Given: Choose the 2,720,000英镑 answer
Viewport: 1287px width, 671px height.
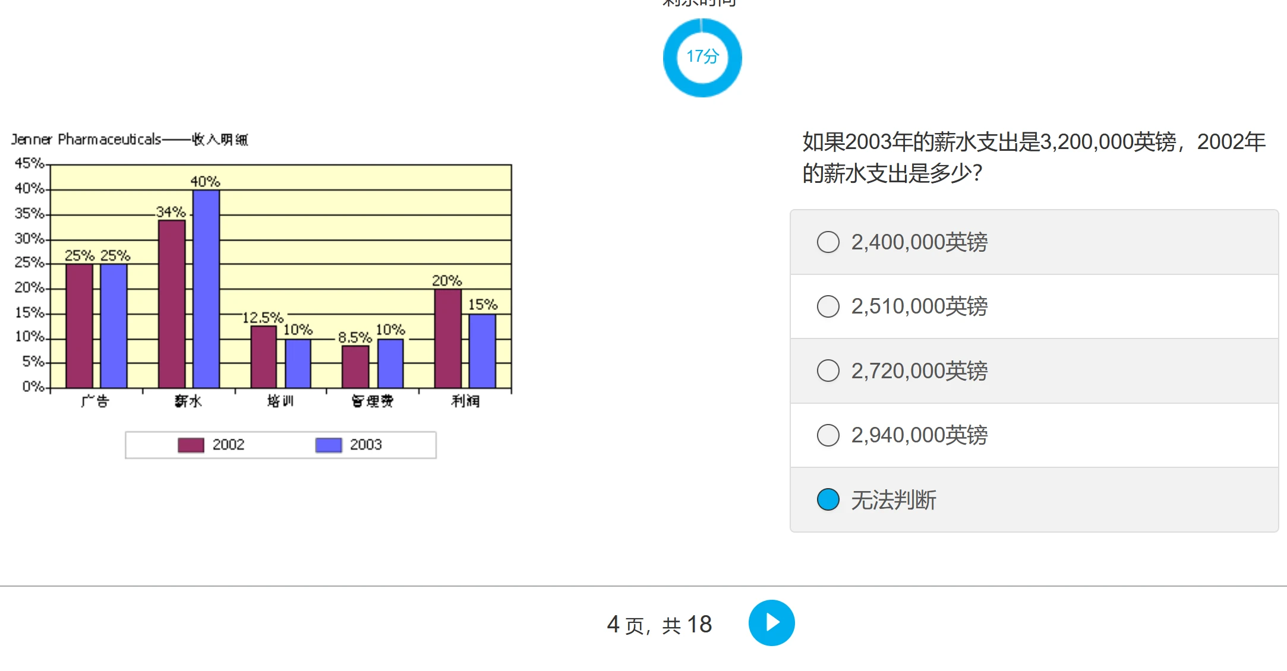Looking at the screenshot, I should (828, 371).
